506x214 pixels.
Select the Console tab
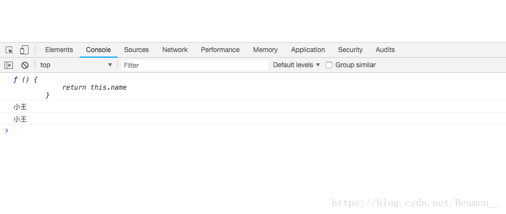click(x=99, y=50)
